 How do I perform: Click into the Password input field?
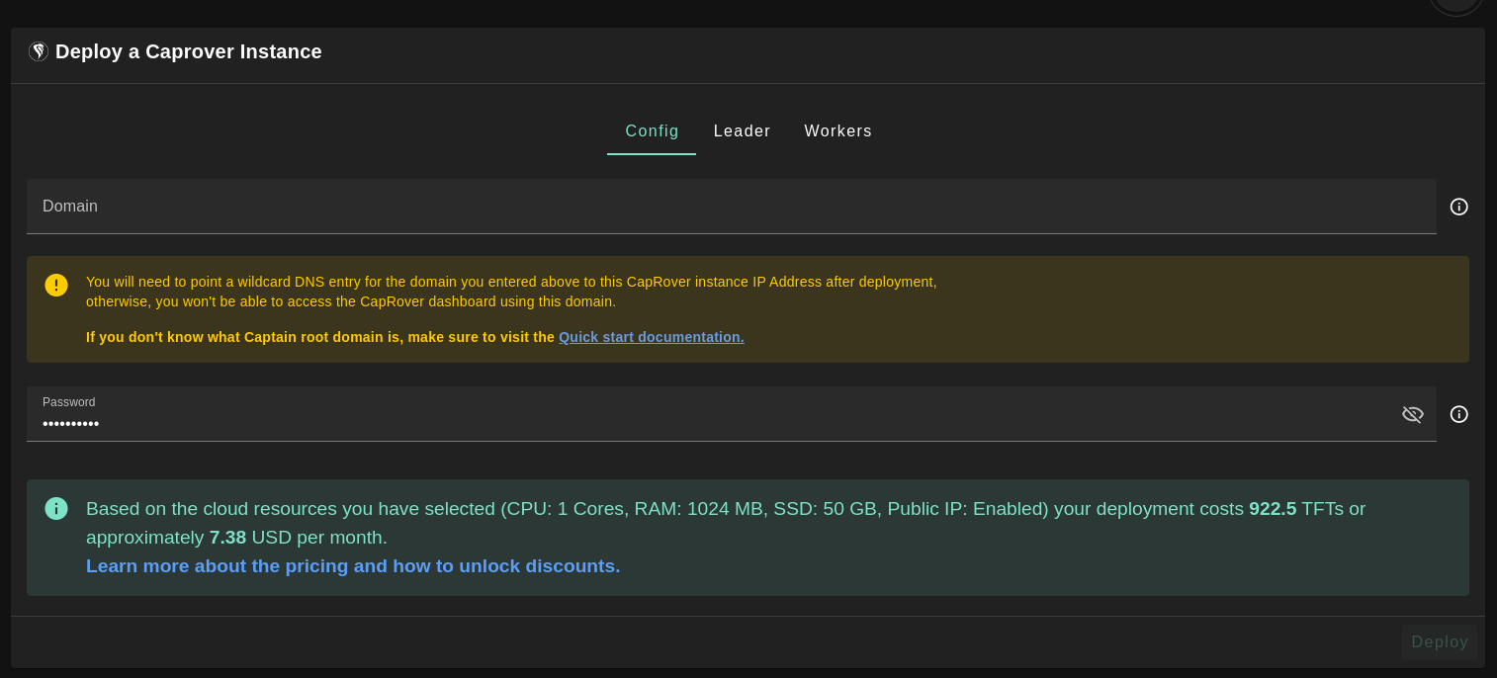(x=712, y=414)
